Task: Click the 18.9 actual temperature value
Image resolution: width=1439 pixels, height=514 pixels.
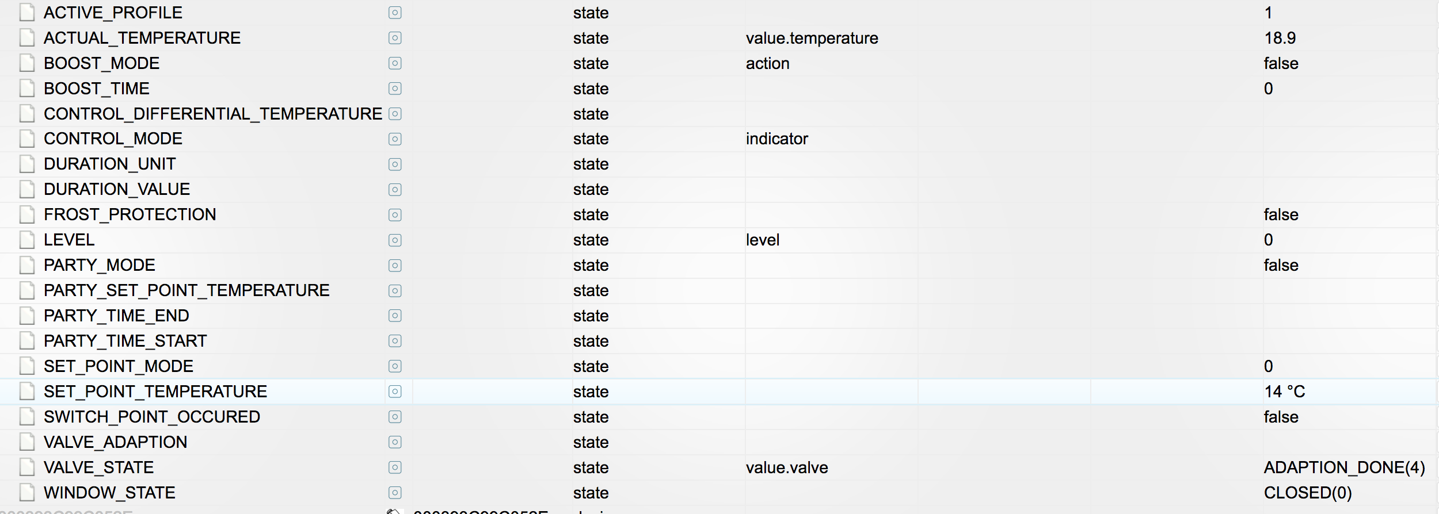Action: pyautogui.click(x=1280, y=38)
